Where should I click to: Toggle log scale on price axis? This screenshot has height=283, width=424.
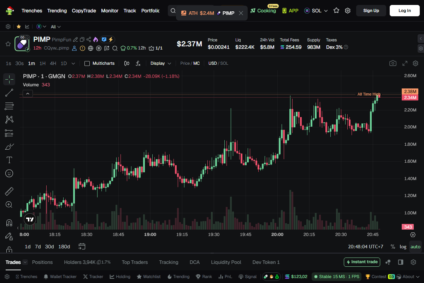(403, 247)
